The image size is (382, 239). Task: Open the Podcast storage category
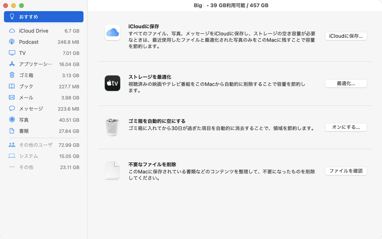(x=43, y=42)
